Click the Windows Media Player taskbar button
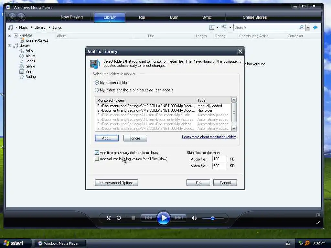This screenshot has height=248, width=331. point(60,243)
